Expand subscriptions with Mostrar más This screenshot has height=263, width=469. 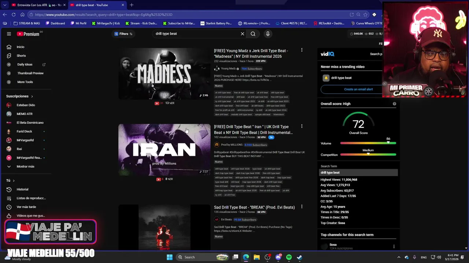26,166
